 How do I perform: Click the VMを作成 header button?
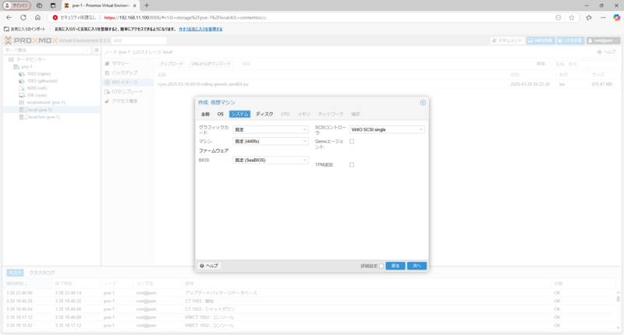tap(541, 41)
